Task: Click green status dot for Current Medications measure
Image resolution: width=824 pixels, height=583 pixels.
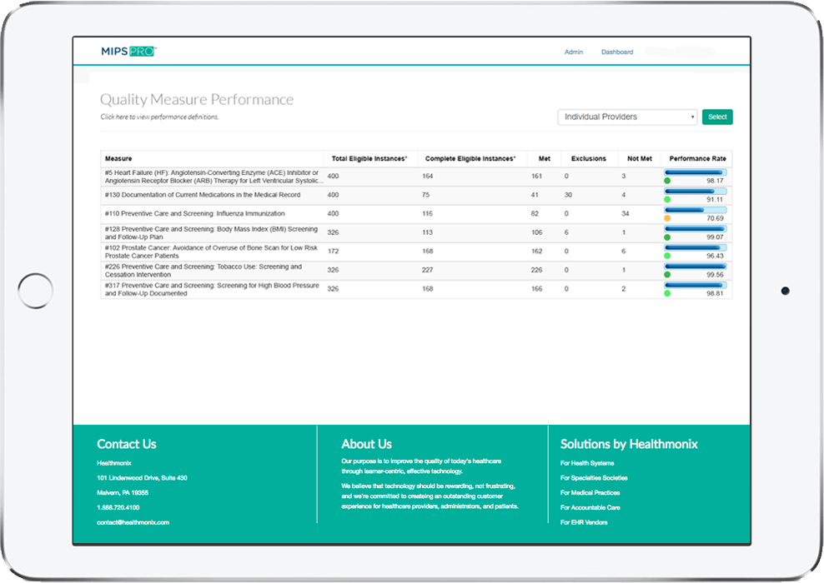Action: [667, 200]
